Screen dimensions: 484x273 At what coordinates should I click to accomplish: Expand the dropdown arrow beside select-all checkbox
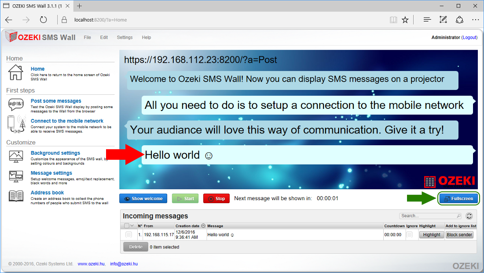[132, 226]
